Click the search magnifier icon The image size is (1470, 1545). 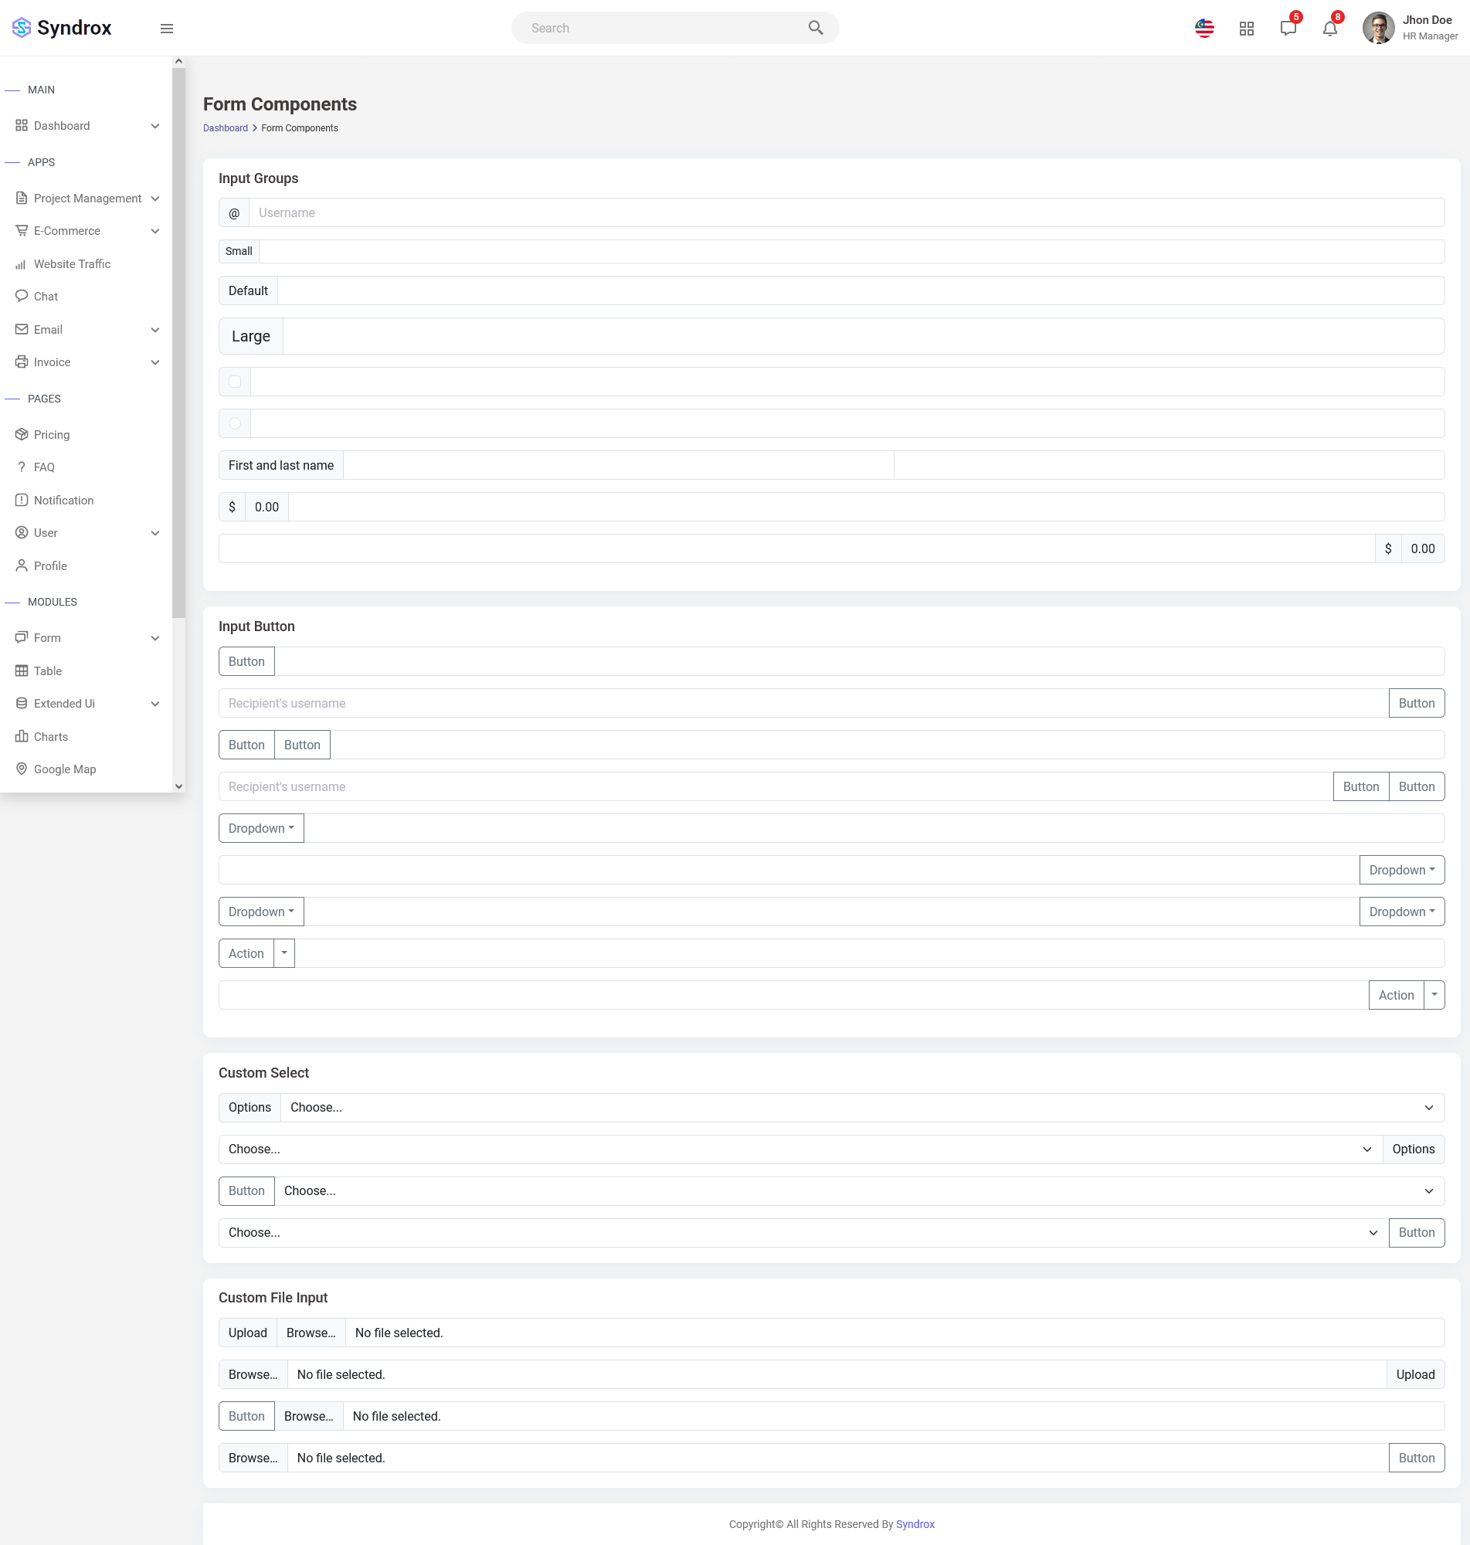[815, 29]
